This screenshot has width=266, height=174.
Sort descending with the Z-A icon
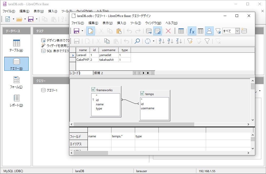click(179, 41)
